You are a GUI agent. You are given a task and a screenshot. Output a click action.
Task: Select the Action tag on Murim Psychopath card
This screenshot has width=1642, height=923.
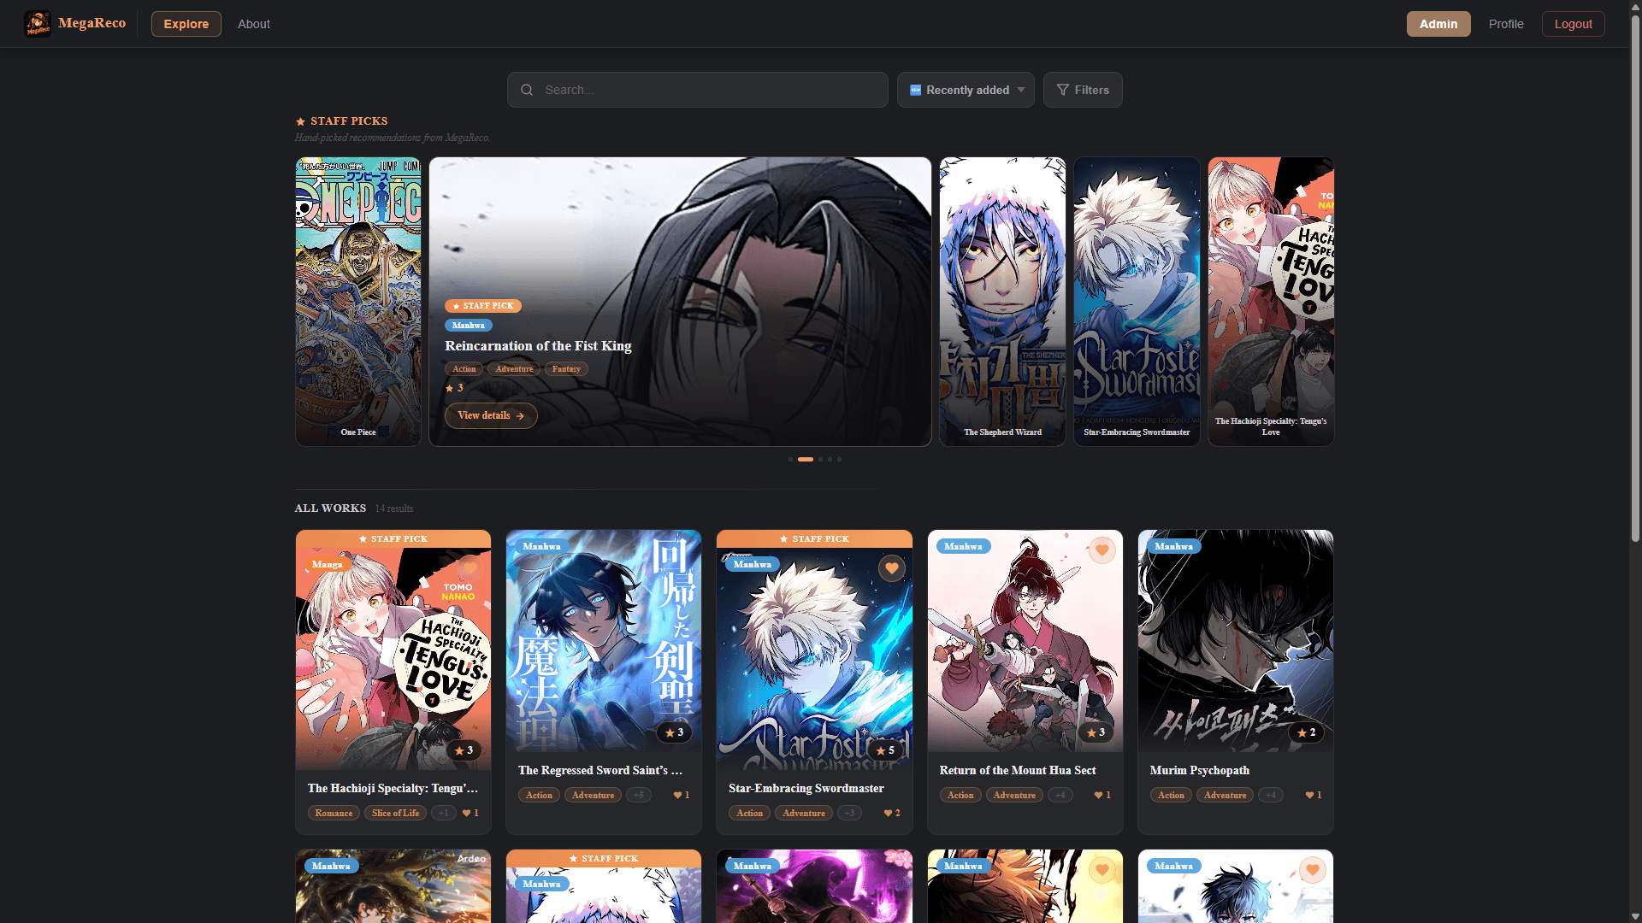(x=1171, y=795)
